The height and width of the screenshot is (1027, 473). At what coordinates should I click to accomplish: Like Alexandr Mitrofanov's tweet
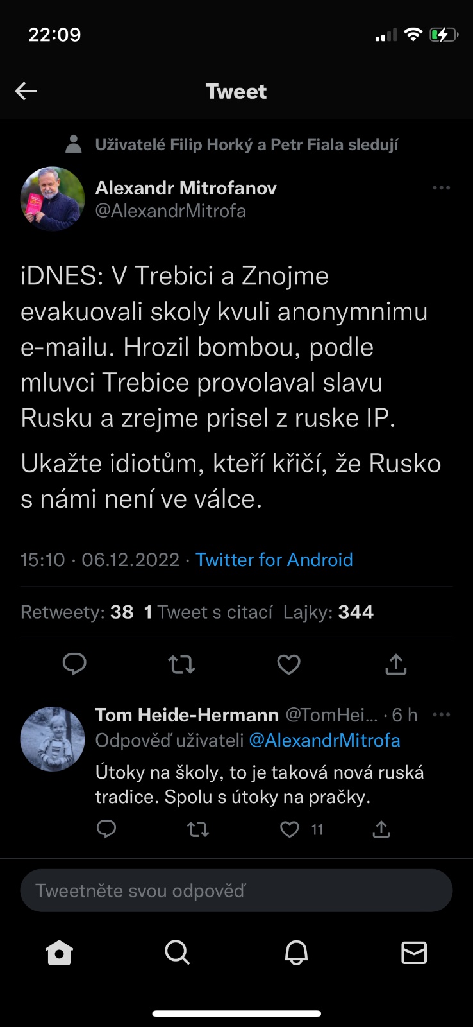point(288,664)
